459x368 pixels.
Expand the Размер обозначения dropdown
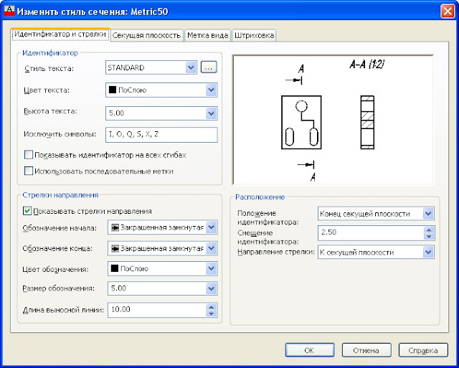click(211, 288)
